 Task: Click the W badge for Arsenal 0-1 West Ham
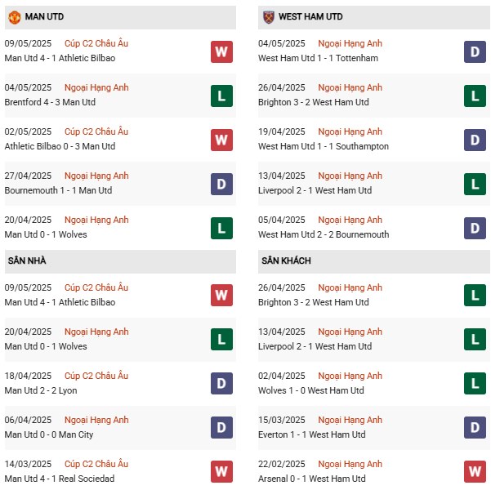coord(475,473)
